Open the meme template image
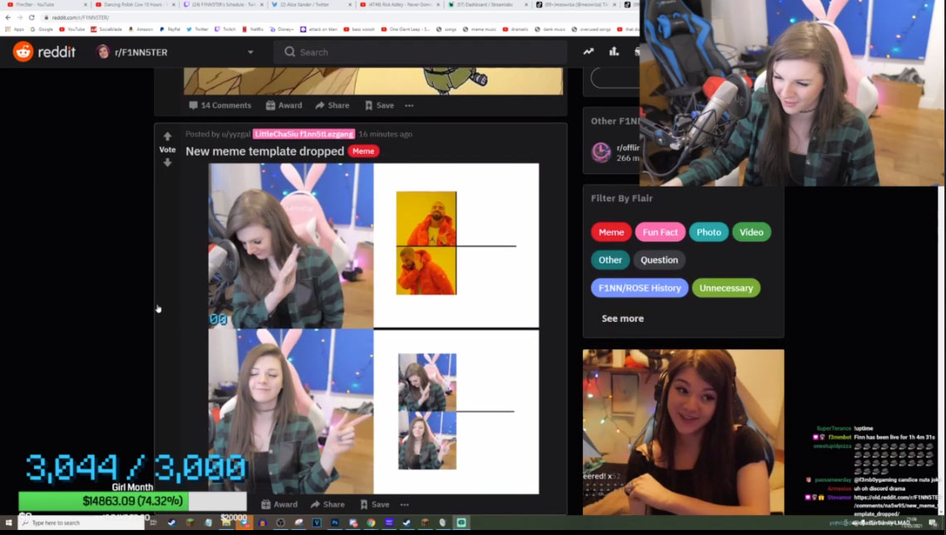The image size is (946, 535). [x=373, y=328]
